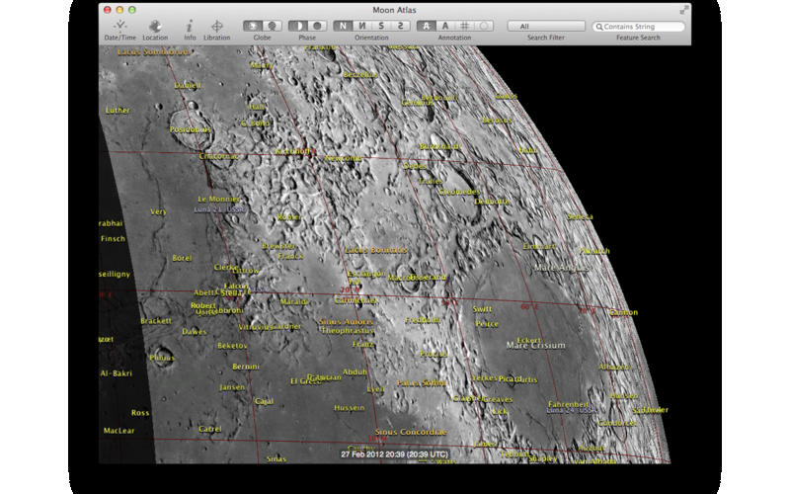Toggle the grid lines annotation
Screen dimensions: 790x494
464,26
